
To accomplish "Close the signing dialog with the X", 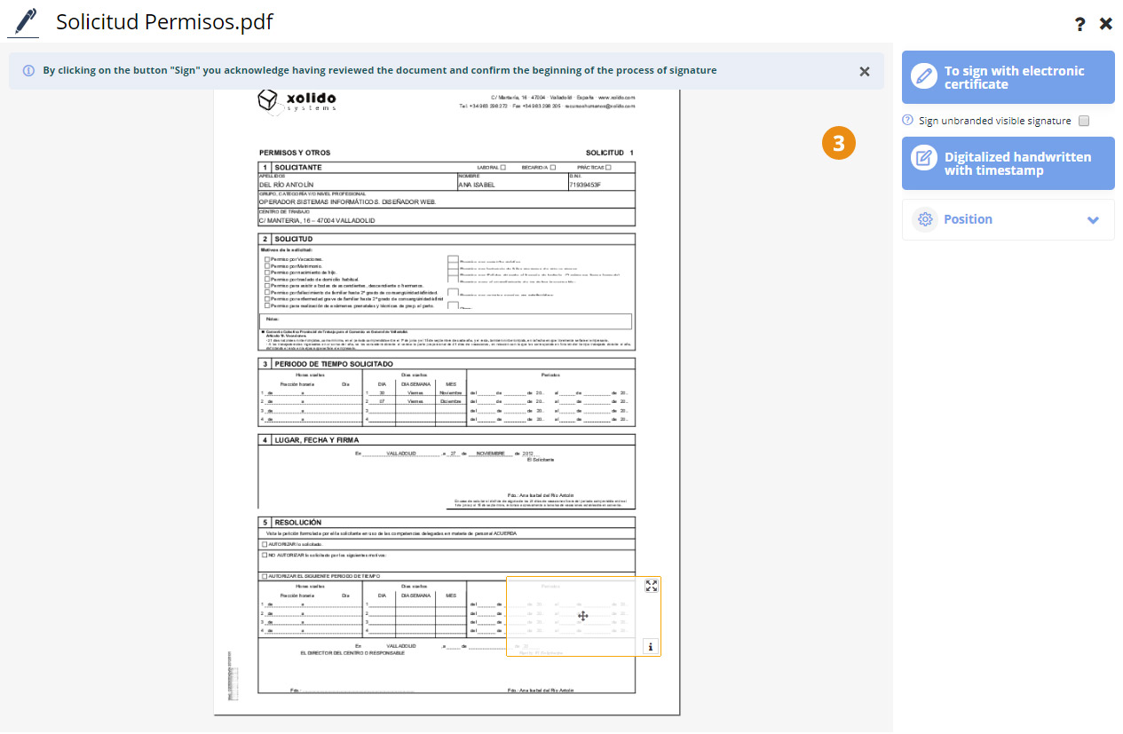I will click(1106, 24).
